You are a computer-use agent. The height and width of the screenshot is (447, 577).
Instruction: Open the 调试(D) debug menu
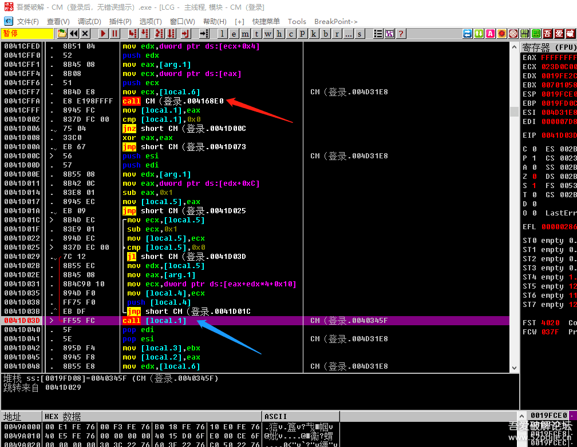89,21
